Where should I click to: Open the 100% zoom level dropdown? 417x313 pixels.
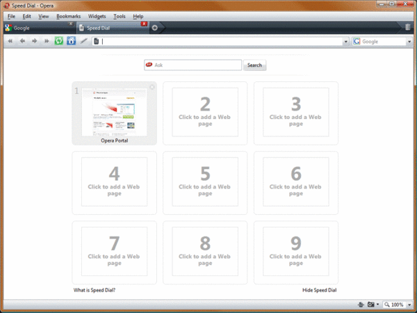point(409,305)
